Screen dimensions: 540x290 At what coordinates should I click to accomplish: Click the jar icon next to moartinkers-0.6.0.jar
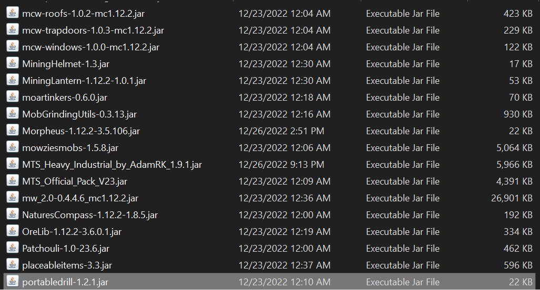[13, 97]
